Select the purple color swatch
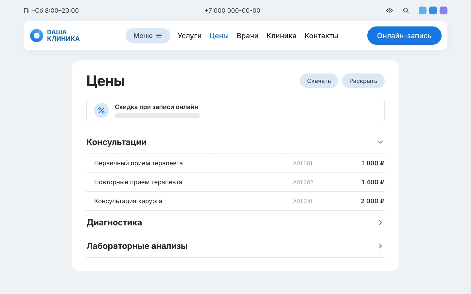Screen dimensions: 471x294 coord(444,10)
